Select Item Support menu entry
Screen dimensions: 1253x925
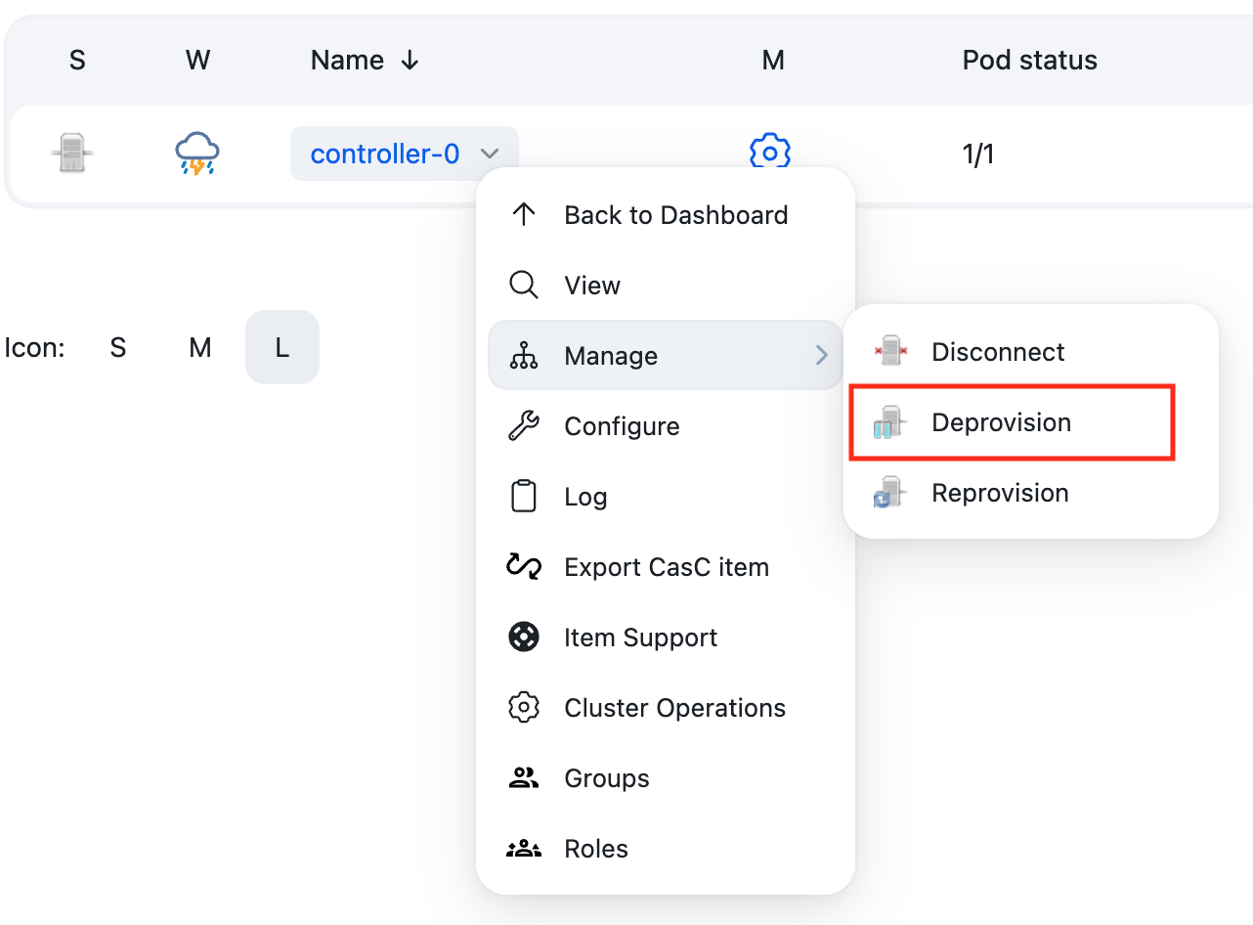(x=666, y=638)
